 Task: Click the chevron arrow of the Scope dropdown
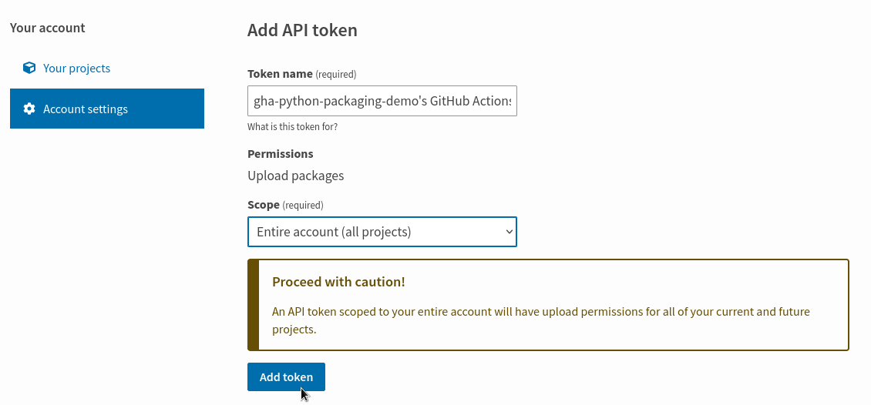(509, 232)
